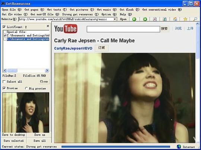Viewport: 201px width, 150px height.
Task: Open the Get flash menu
Action: tap(130, 10)
